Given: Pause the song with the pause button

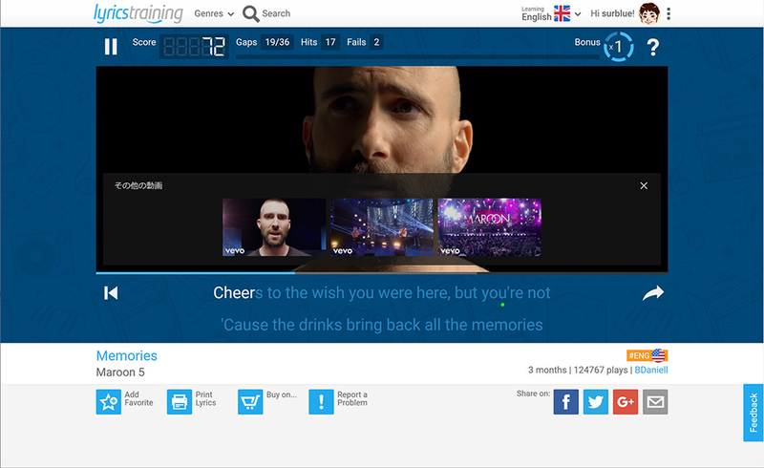Looking at the screenshot, I should tap(111, 47).
